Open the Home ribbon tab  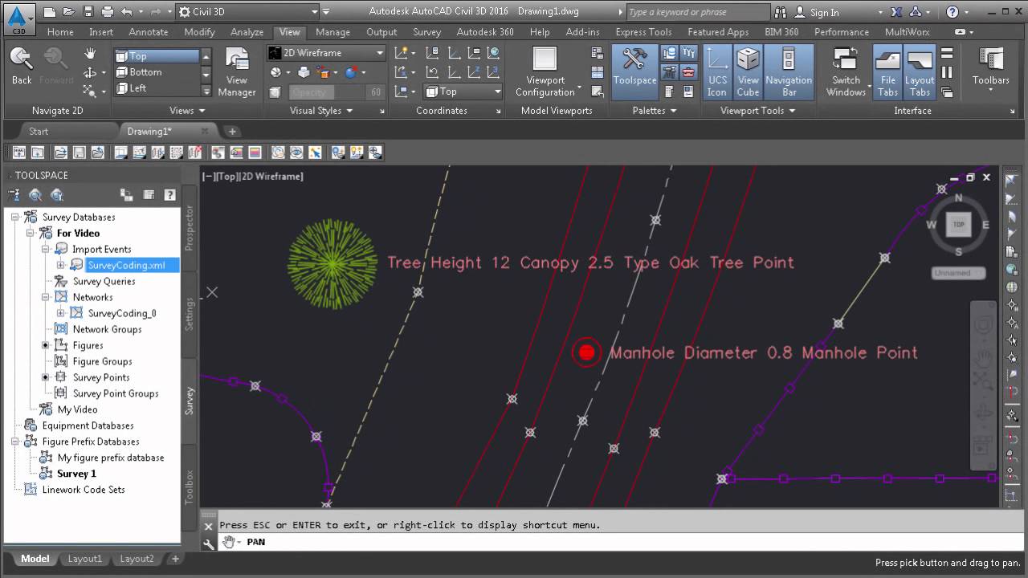pos(60,32)
